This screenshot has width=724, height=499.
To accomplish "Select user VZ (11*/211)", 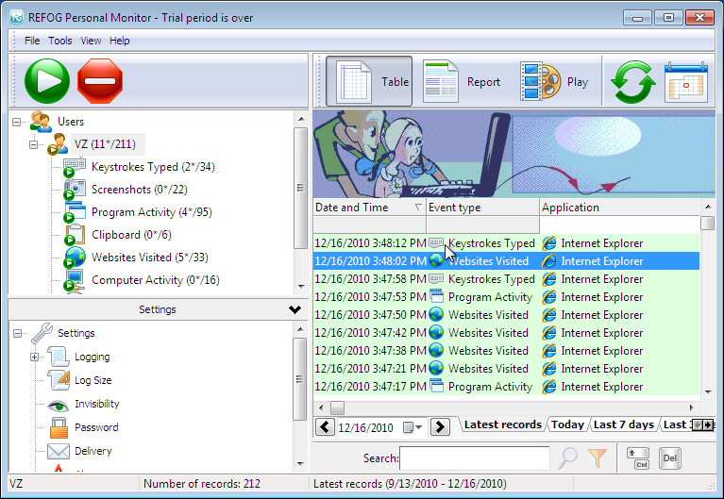I will [x=106, y=144].
